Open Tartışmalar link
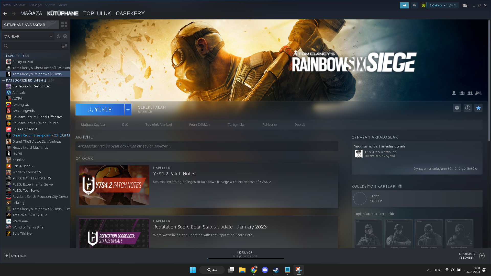This screenshot has width=491, height=276. (x=236, y=125)
